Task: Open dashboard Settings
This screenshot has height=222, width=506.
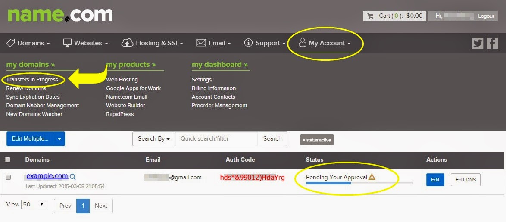Action: pyautogui.click(x=202, y=80)
